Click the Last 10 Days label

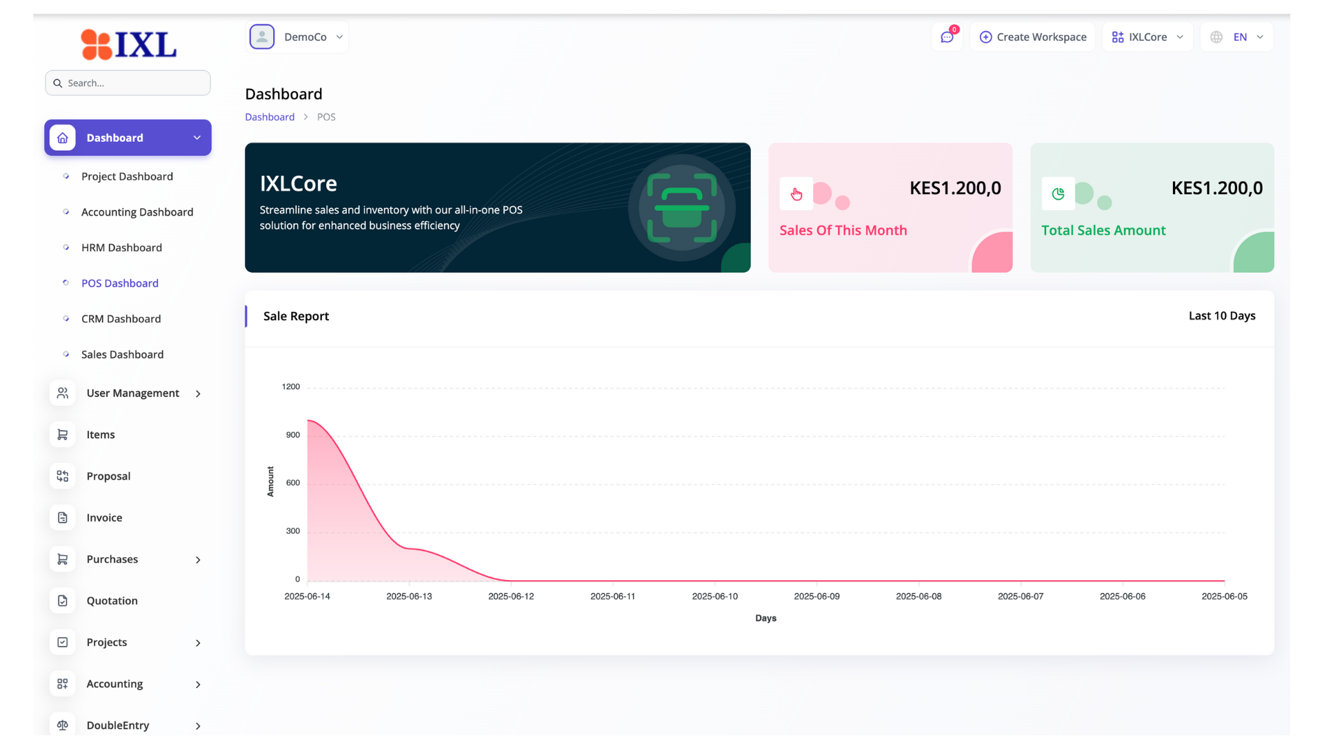click(1221, 316)
